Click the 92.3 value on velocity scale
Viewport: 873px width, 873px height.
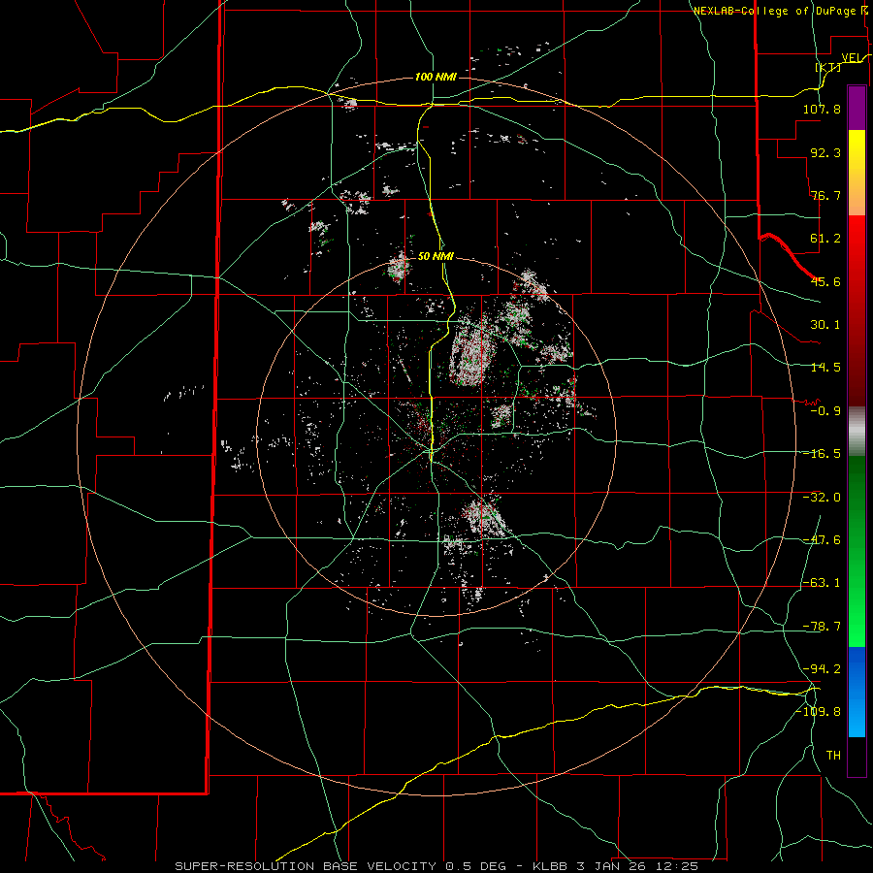pos(825,152)
